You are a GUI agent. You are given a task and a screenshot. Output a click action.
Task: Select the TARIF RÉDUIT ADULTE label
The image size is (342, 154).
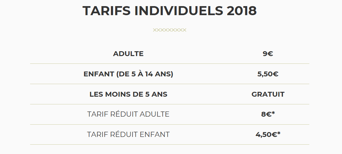(128, 114)
